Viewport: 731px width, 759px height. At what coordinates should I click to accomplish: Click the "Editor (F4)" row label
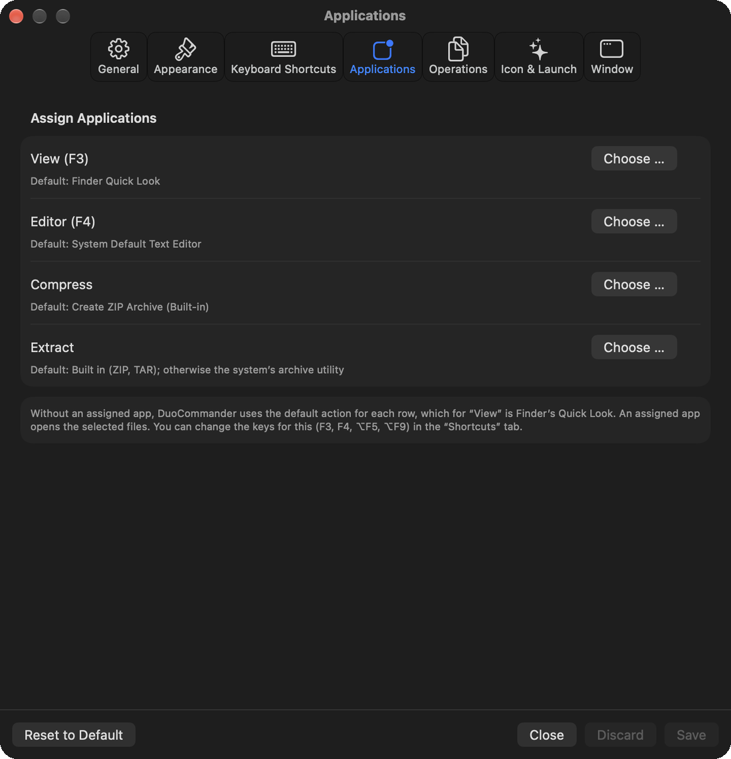[62, 222]
